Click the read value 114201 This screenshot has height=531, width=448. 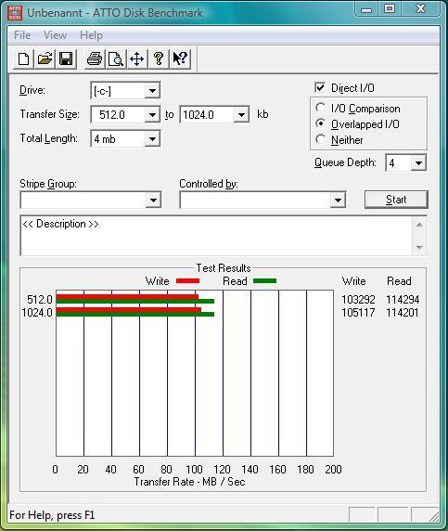[403, 312]
